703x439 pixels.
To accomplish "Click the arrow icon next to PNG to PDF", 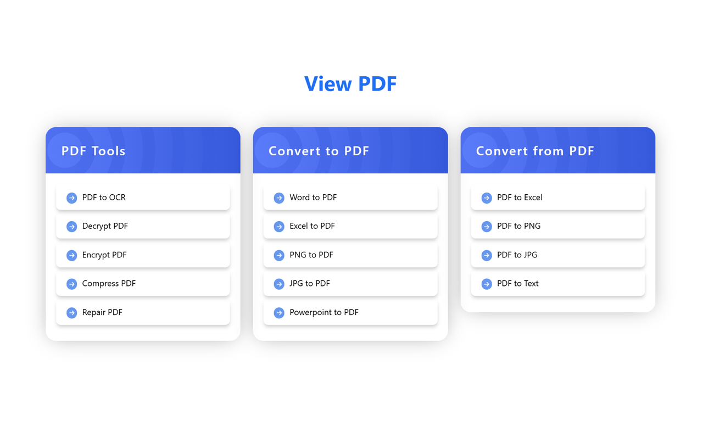I will point(278,255).
